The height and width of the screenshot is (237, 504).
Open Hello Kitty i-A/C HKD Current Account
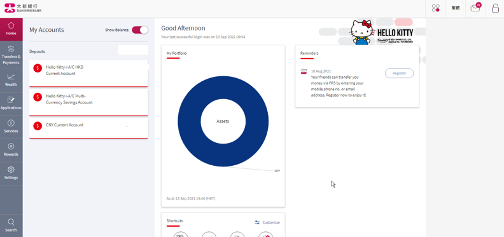[88, 73]
